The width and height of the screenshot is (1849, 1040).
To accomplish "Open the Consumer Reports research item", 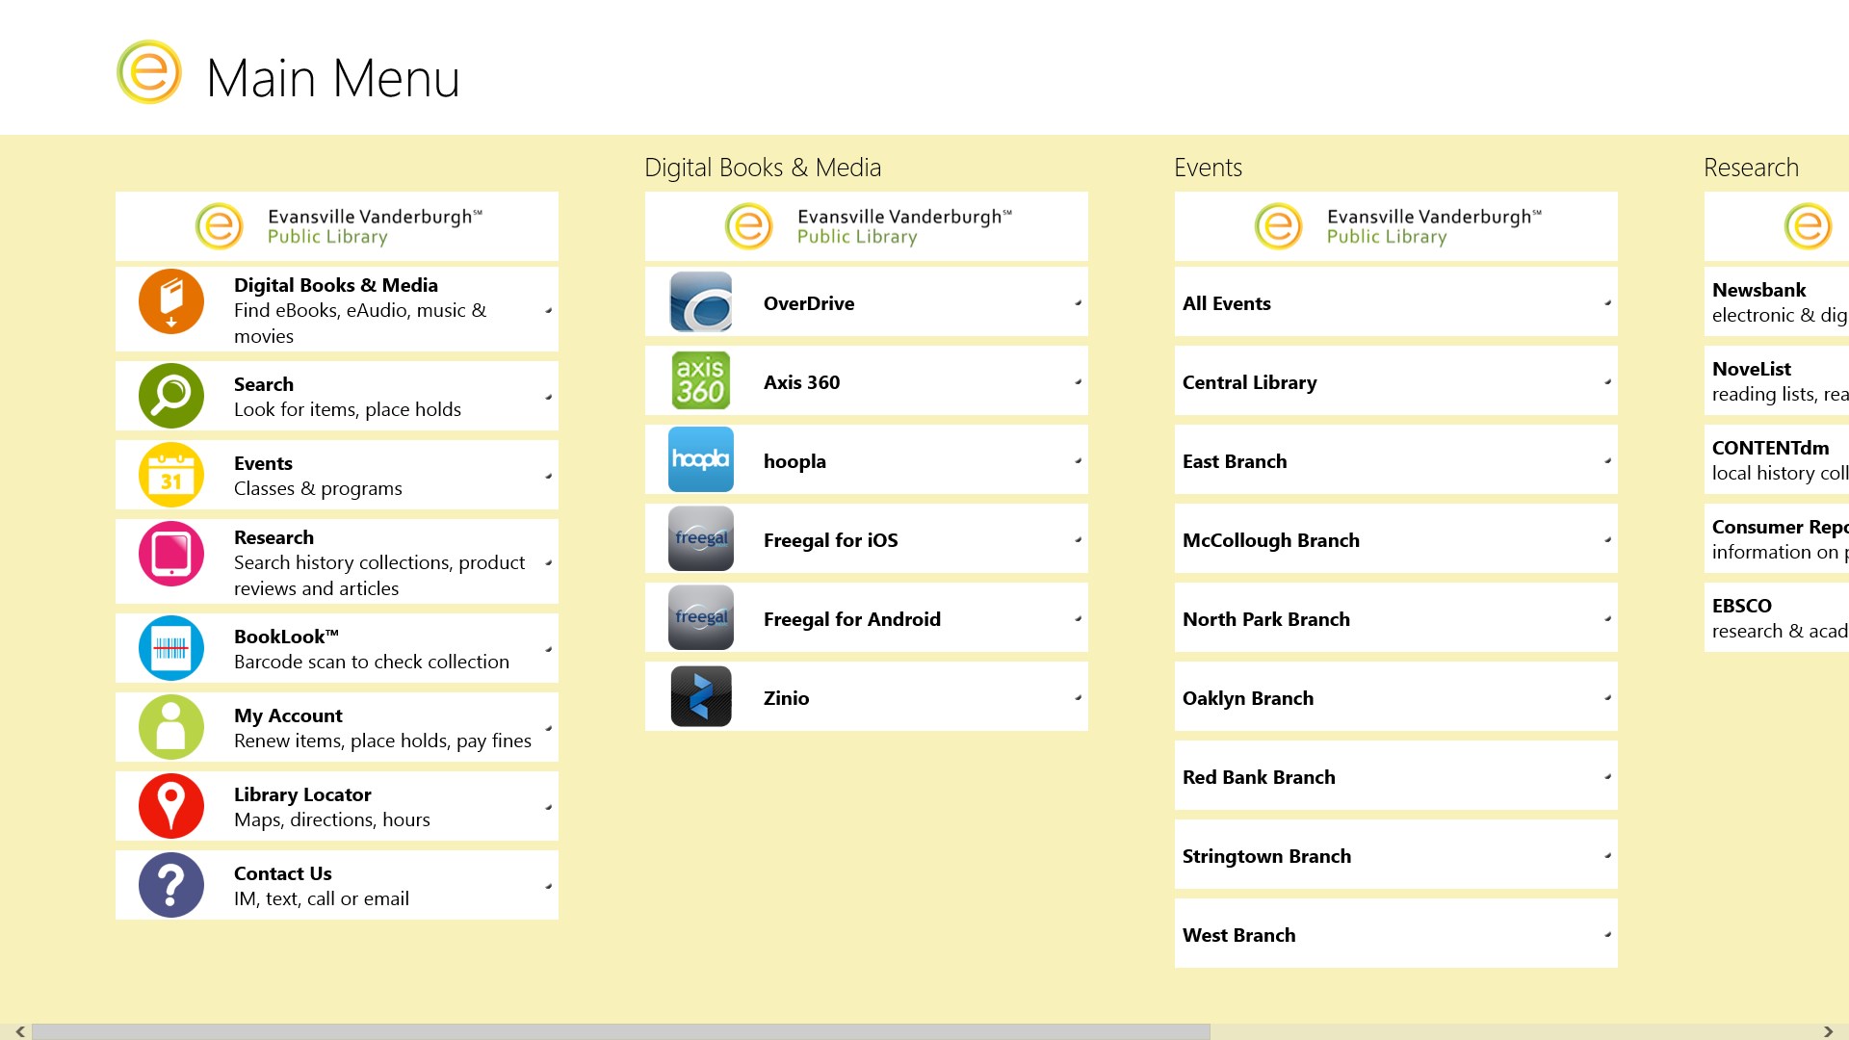I will 1777,539.
